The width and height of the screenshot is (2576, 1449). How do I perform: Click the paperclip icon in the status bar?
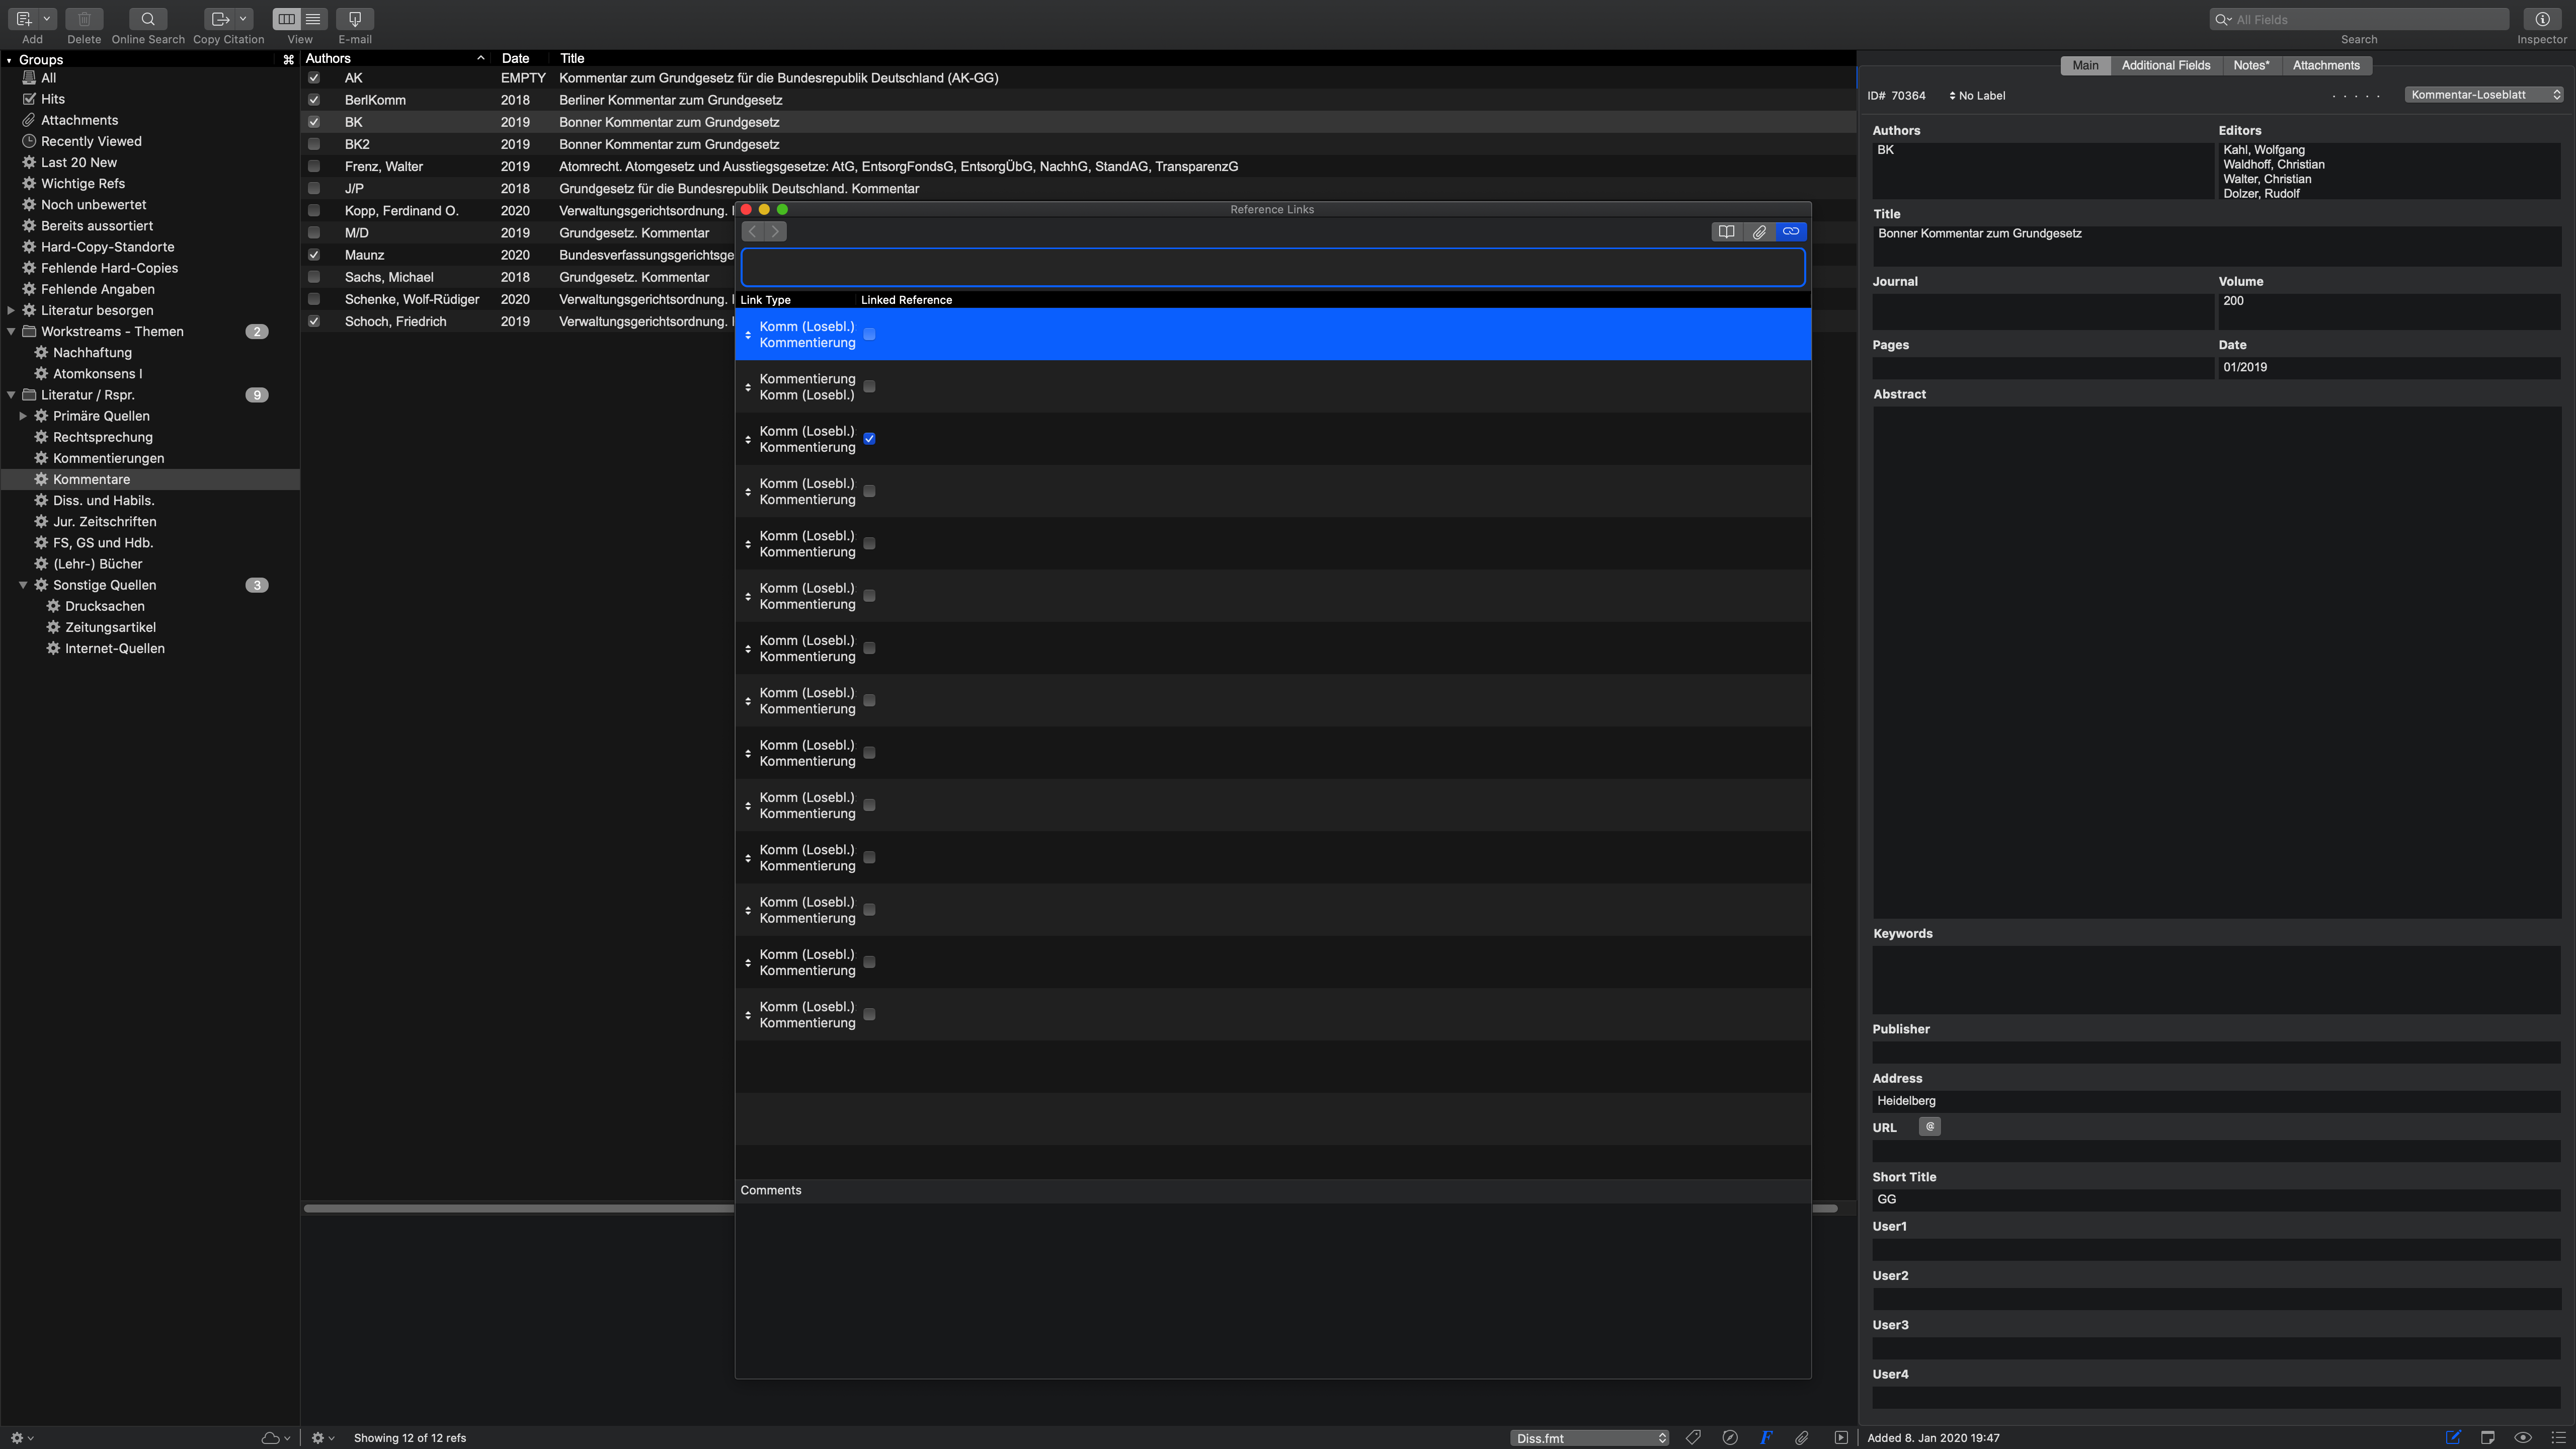(x=1802, y=1438)
